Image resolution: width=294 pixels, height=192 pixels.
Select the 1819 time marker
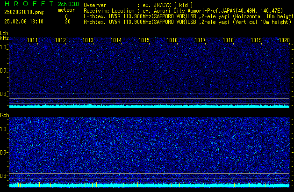[256, 40]
